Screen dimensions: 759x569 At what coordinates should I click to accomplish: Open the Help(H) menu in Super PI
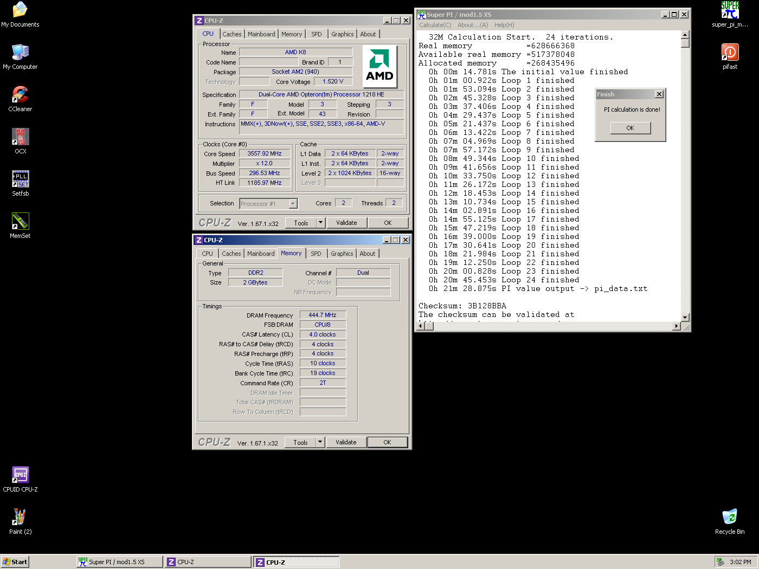[504, 25]
